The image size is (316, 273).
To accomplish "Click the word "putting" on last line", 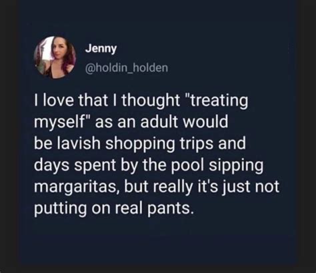I will click(x=61, y=209).
